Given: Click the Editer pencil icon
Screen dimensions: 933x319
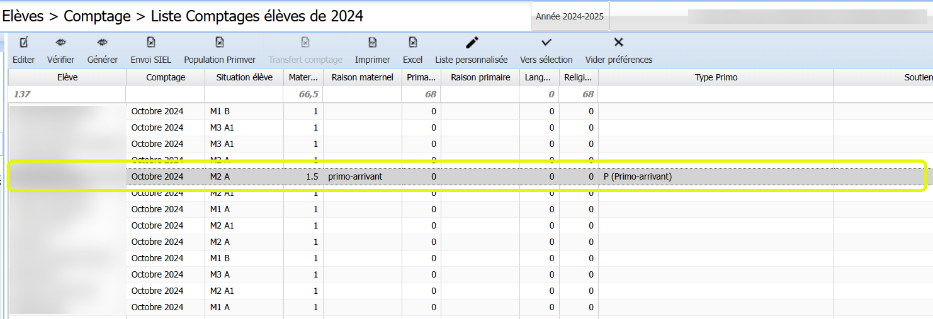Looking at the screenshot, I should pos(24,43).
